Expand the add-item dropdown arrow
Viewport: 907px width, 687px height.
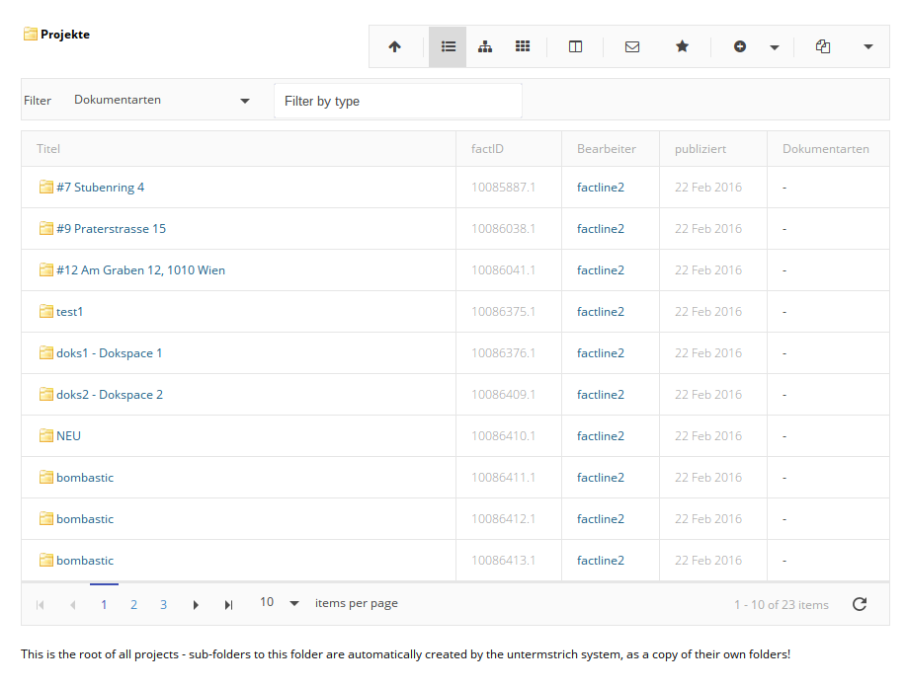pos(774,46)
